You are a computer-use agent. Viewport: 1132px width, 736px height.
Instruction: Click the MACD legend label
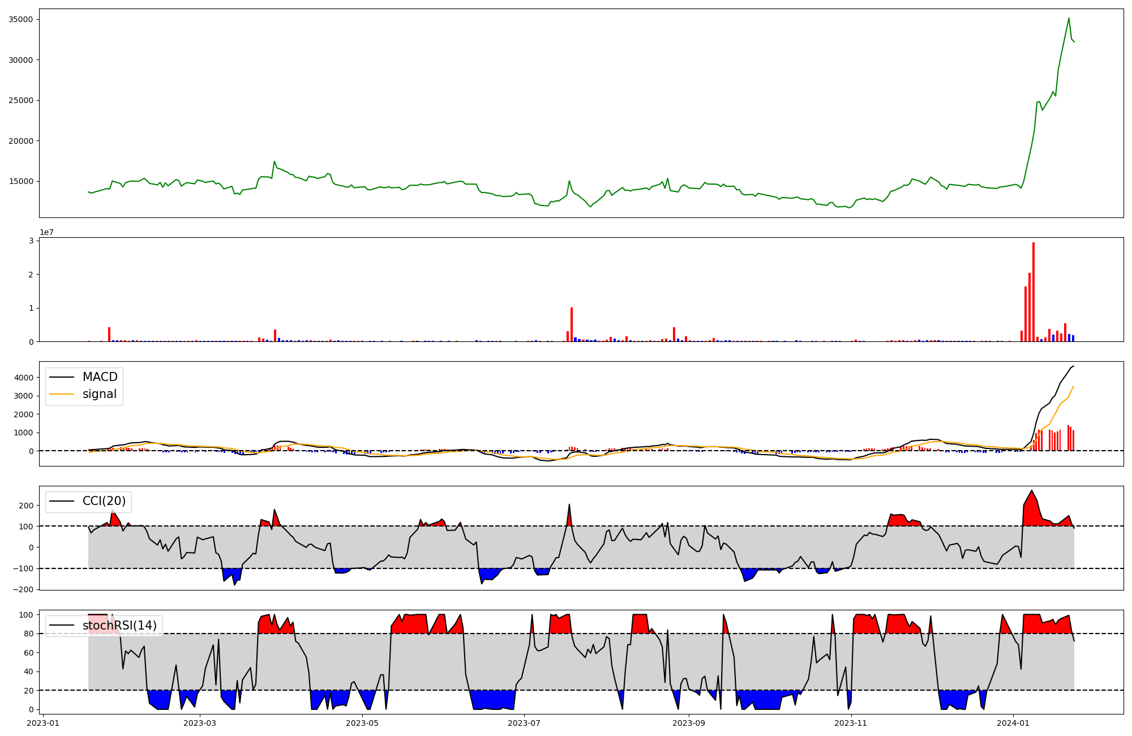(100, 377)
